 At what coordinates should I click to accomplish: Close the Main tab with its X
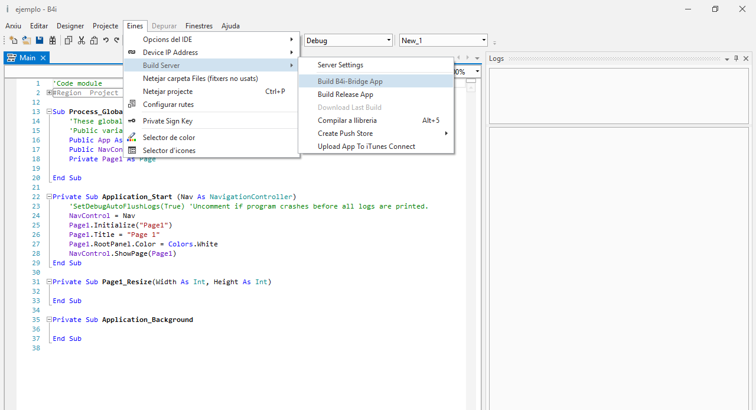point(43,58)
